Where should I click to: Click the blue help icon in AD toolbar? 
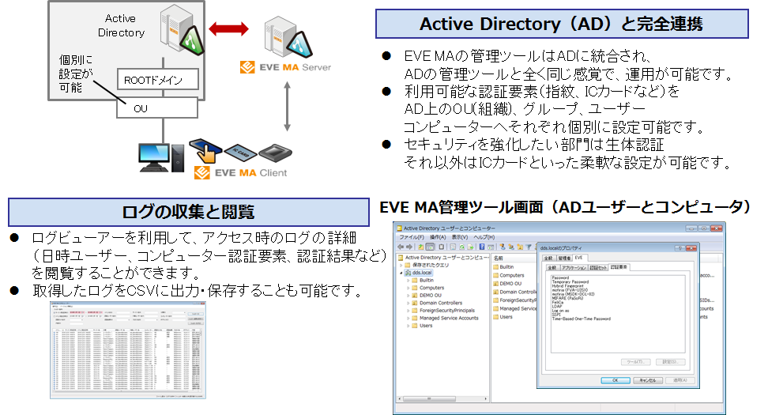[x=482, y=247]
